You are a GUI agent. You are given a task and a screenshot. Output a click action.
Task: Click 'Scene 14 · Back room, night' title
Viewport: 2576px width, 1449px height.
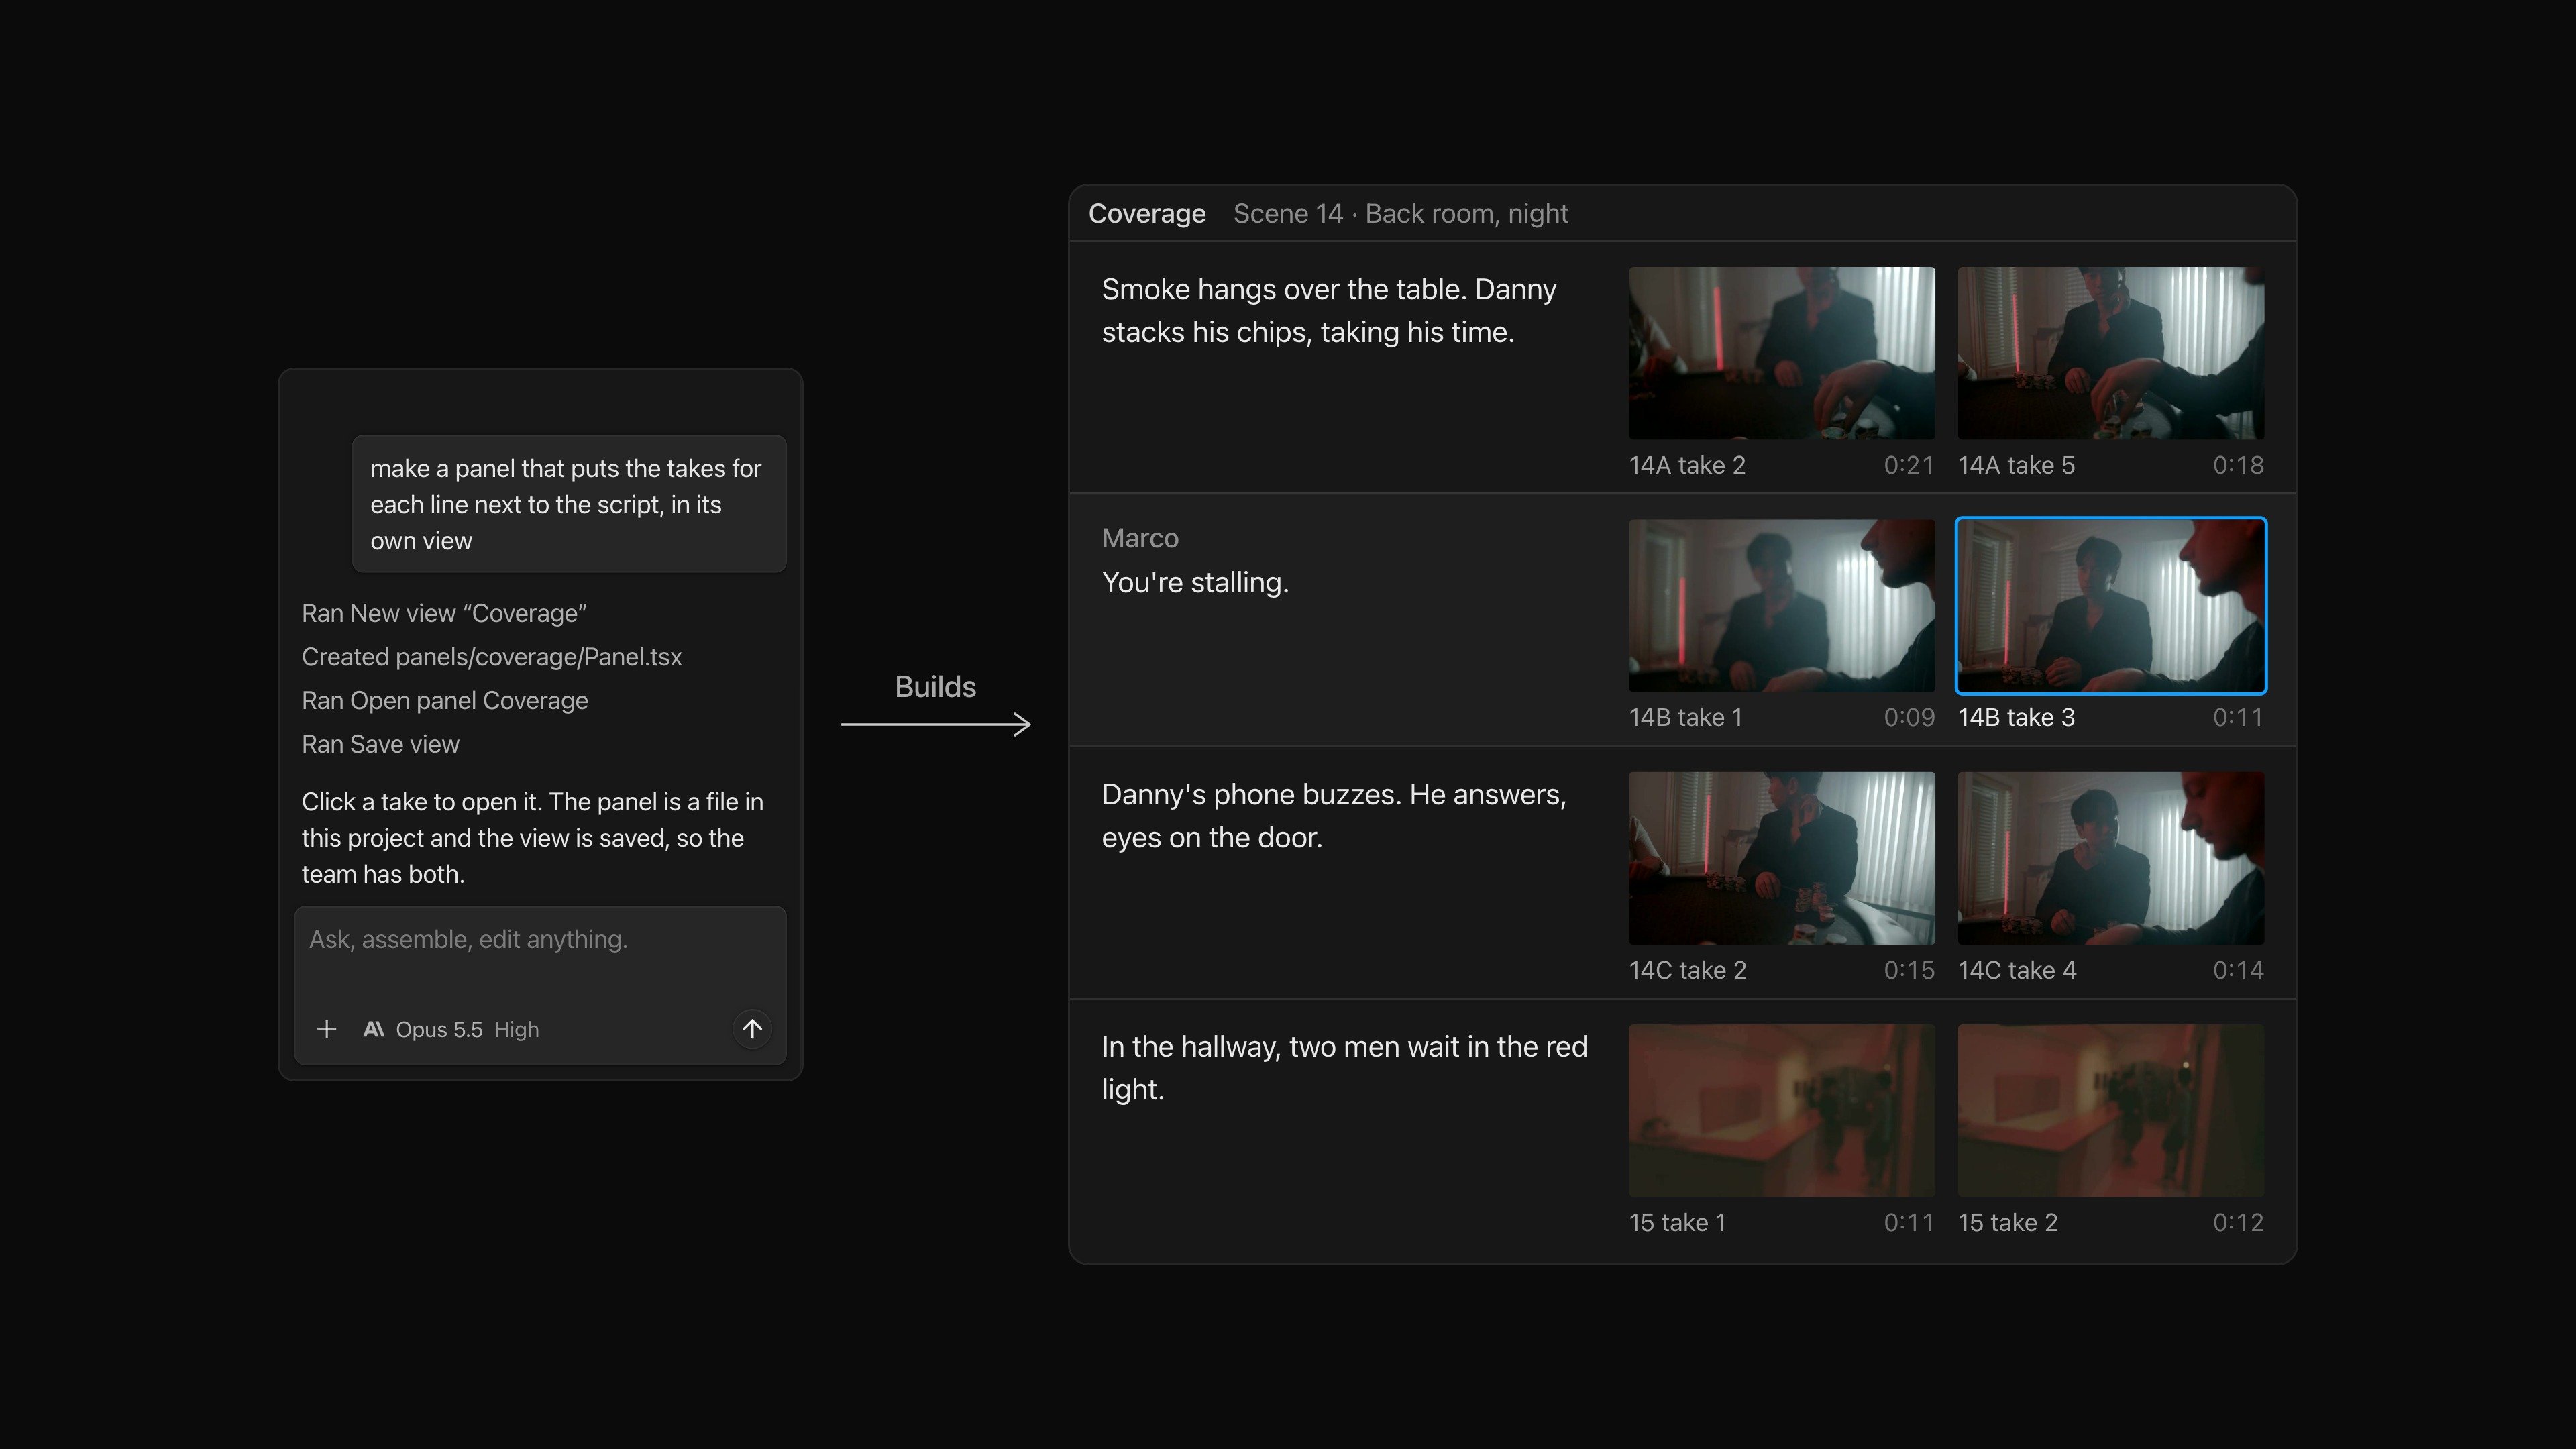point(1400,213)
